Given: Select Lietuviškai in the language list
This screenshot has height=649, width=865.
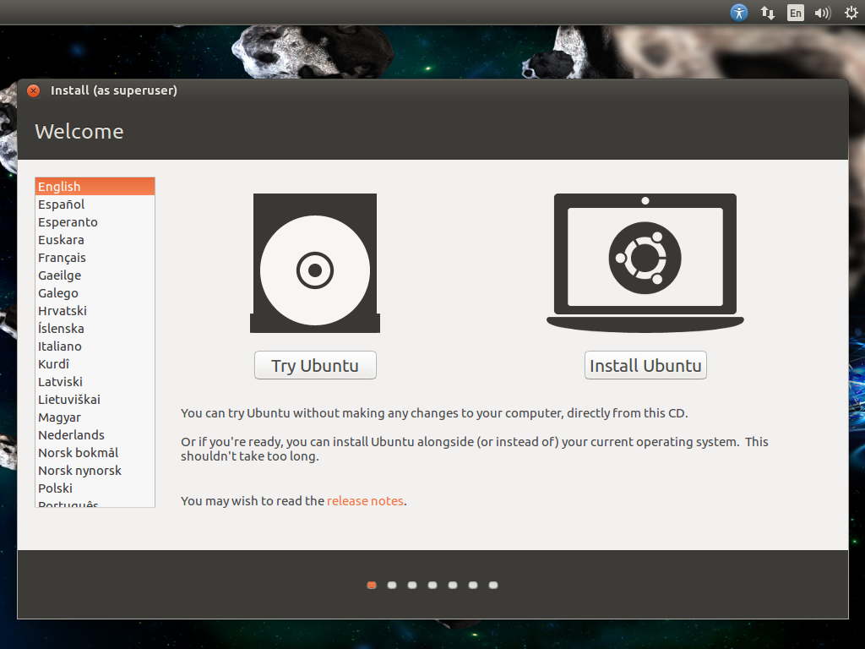Looking at the screenshot, I should coord(95,399).
